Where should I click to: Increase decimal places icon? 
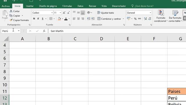click(145, 19)
